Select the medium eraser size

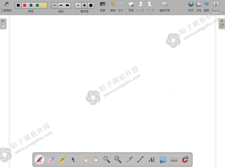click(x=84, y=5)
